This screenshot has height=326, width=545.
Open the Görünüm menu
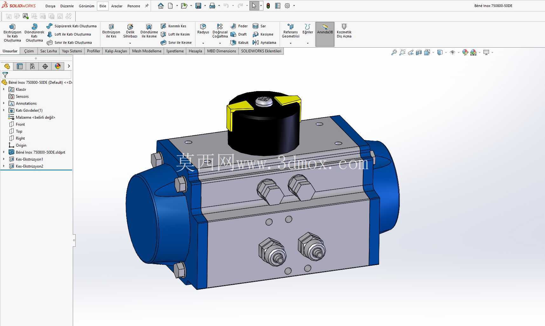(86, 6)
